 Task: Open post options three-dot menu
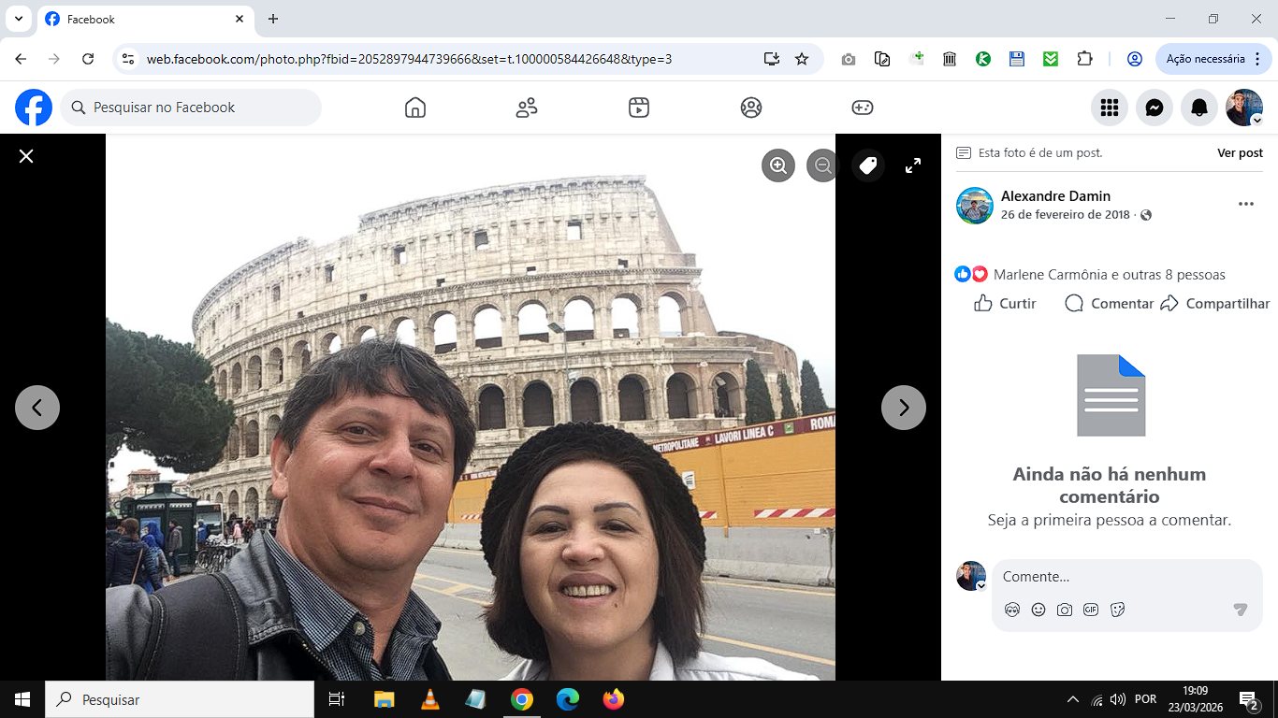(1245, 204)
